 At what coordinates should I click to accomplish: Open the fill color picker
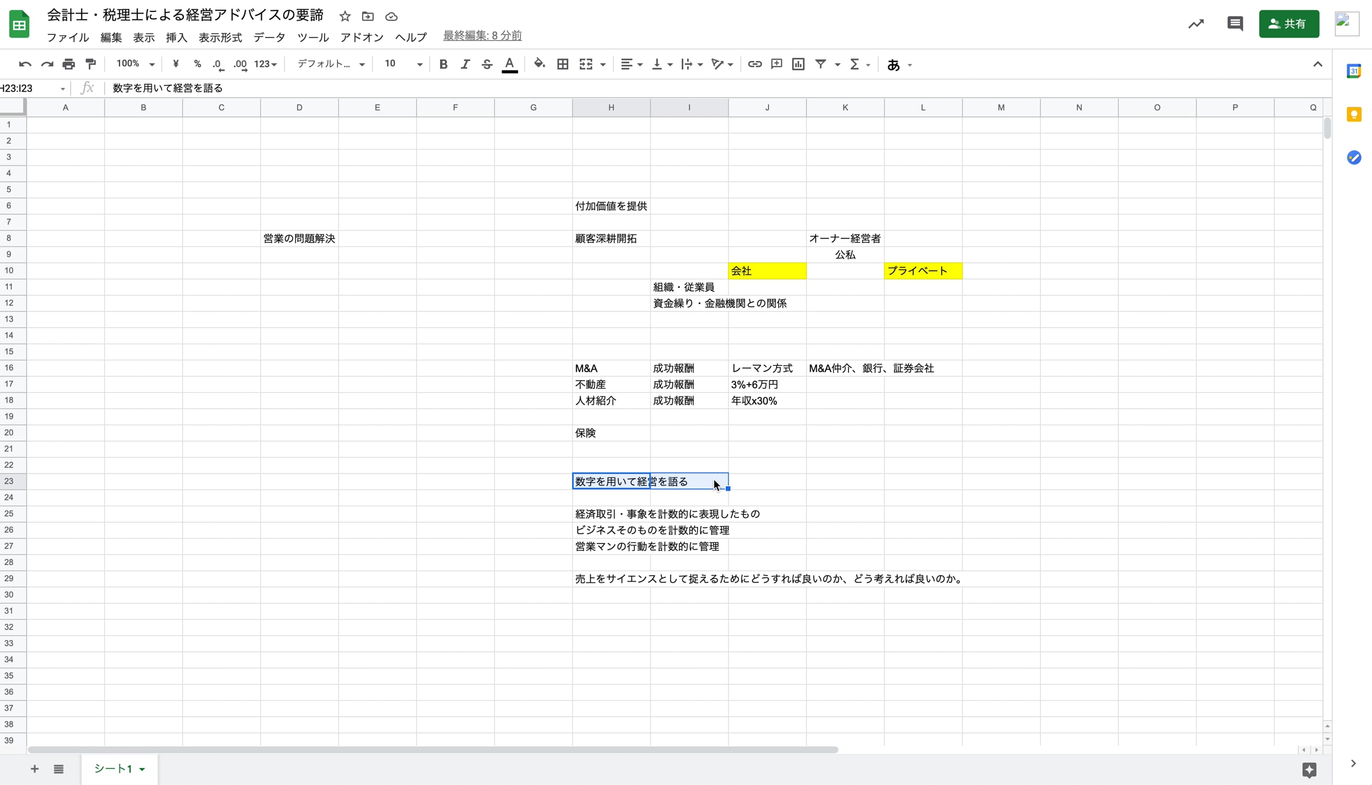(x=539, y=64)
